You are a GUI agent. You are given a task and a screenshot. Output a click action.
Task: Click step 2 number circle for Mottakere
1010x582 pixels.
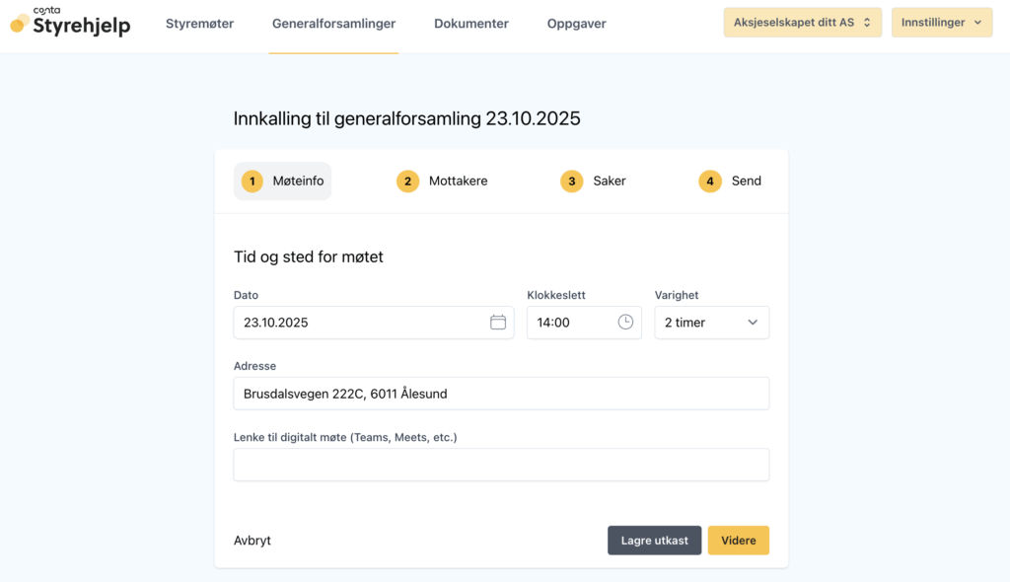click(x=407, y=182)
